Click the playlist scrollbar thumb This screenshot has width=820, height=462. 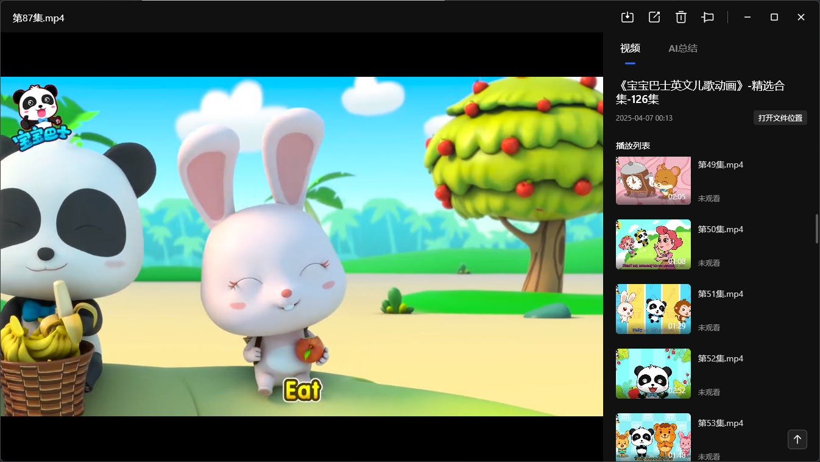click(x=817, y=229)
